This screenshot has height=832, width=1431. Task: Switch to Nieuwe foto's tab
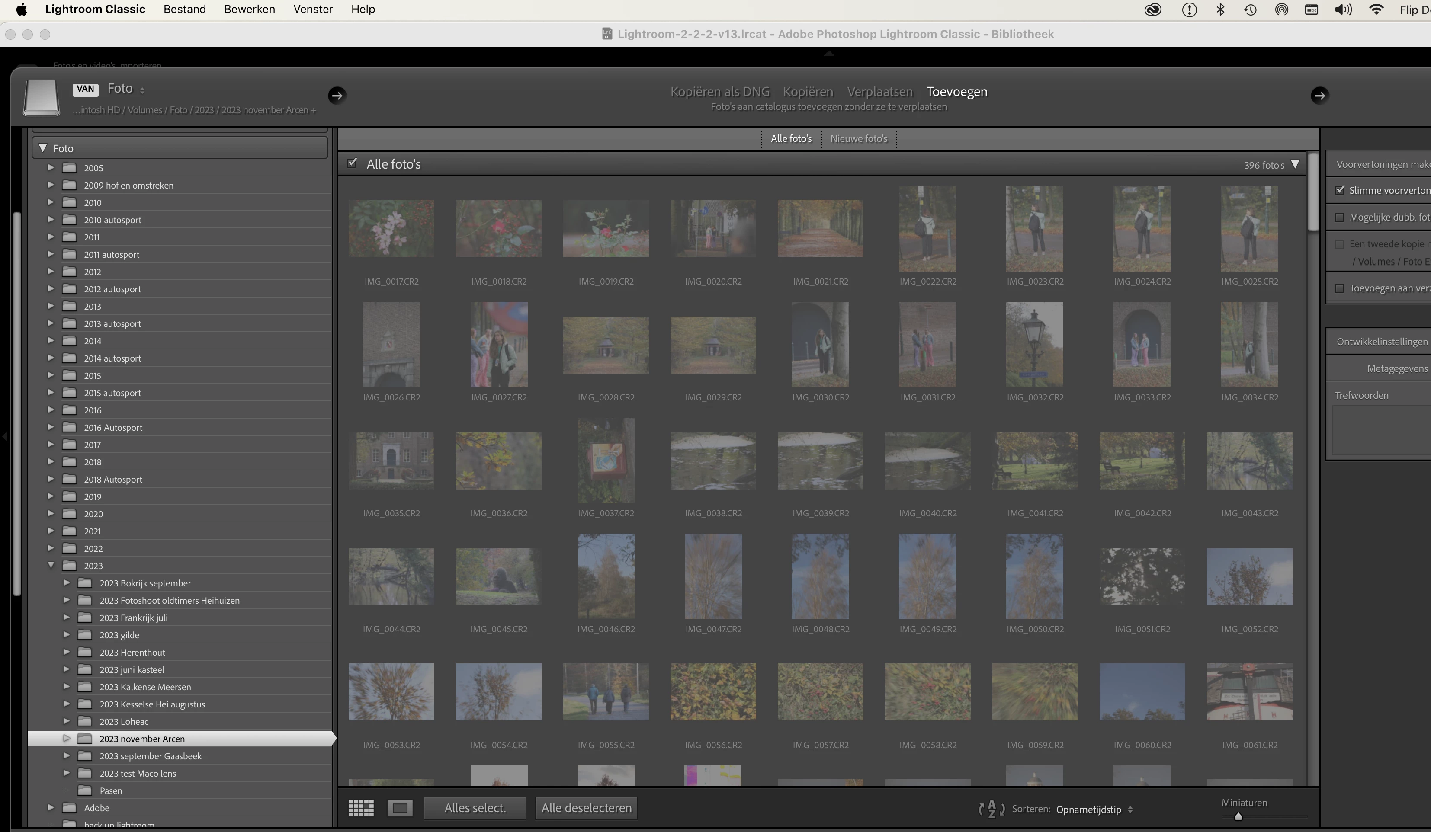pyautogui.click(x=859, y=138)
